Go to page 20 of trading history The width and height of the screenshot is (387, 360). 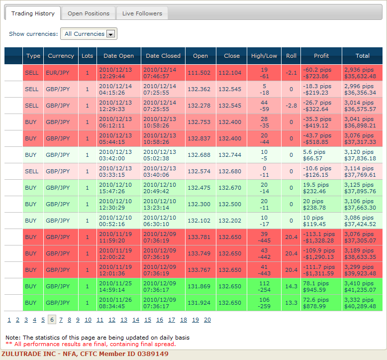coord(207,320)
